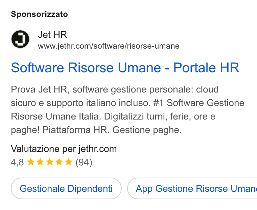Screen dimensions: 257x210
Task: Click the description line starting 'Prova Jet HR'
Action: 115,89
